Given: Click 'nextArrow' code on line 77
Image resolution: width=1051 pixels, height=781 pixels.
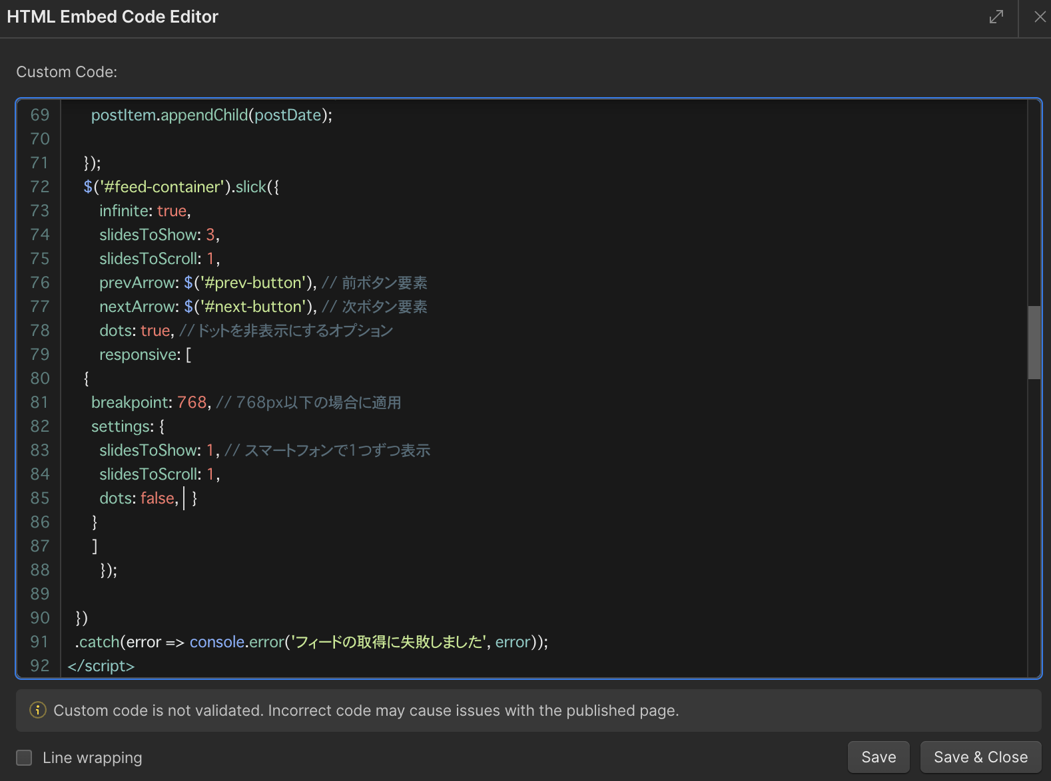Looking at the screenshot, I should [x=208, y=307].
